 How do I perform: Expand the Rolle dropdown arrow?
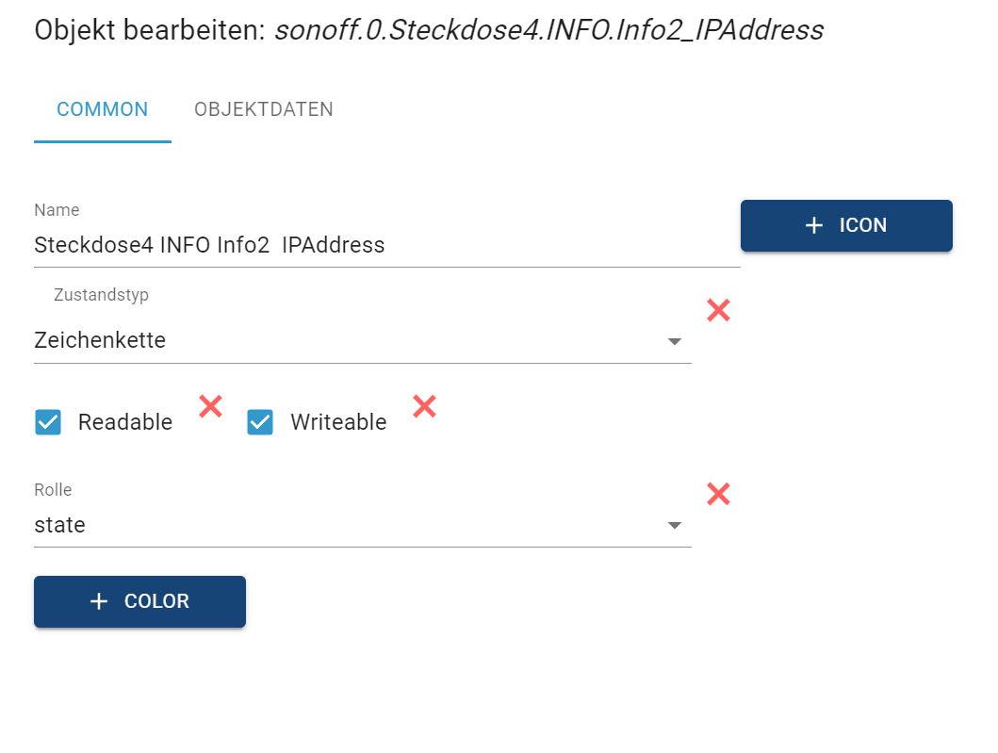tap(674, 526)
